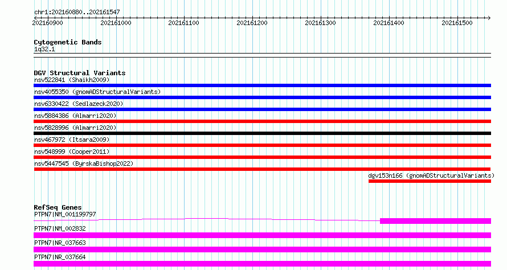
Task: Click ruler position 202161300
Action: (320, 23)
